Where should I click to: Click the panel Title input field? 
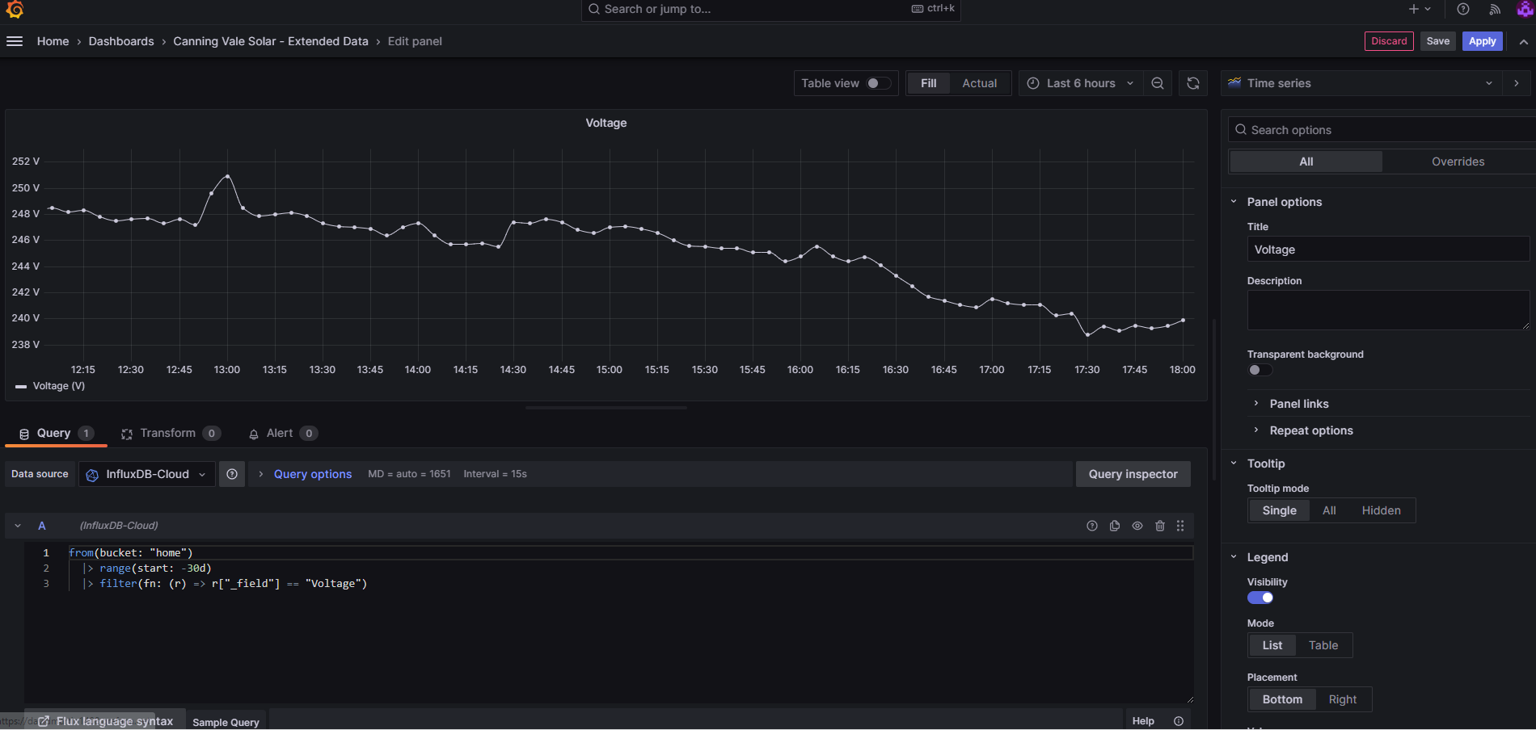(x=1387, y=249)
